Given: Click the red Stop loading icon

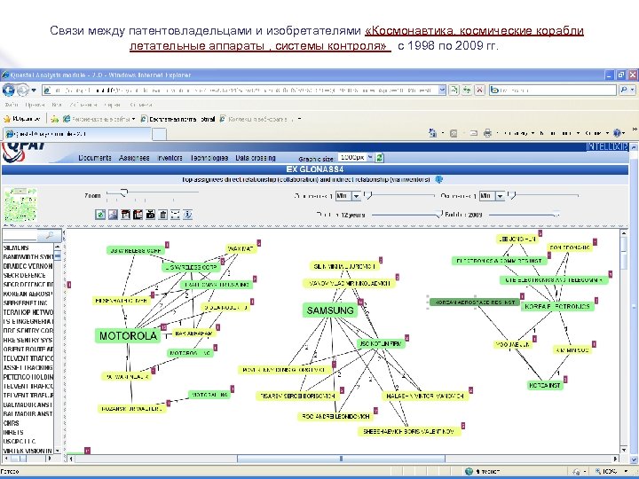Looking at the screenshot, I should (480, 90).
